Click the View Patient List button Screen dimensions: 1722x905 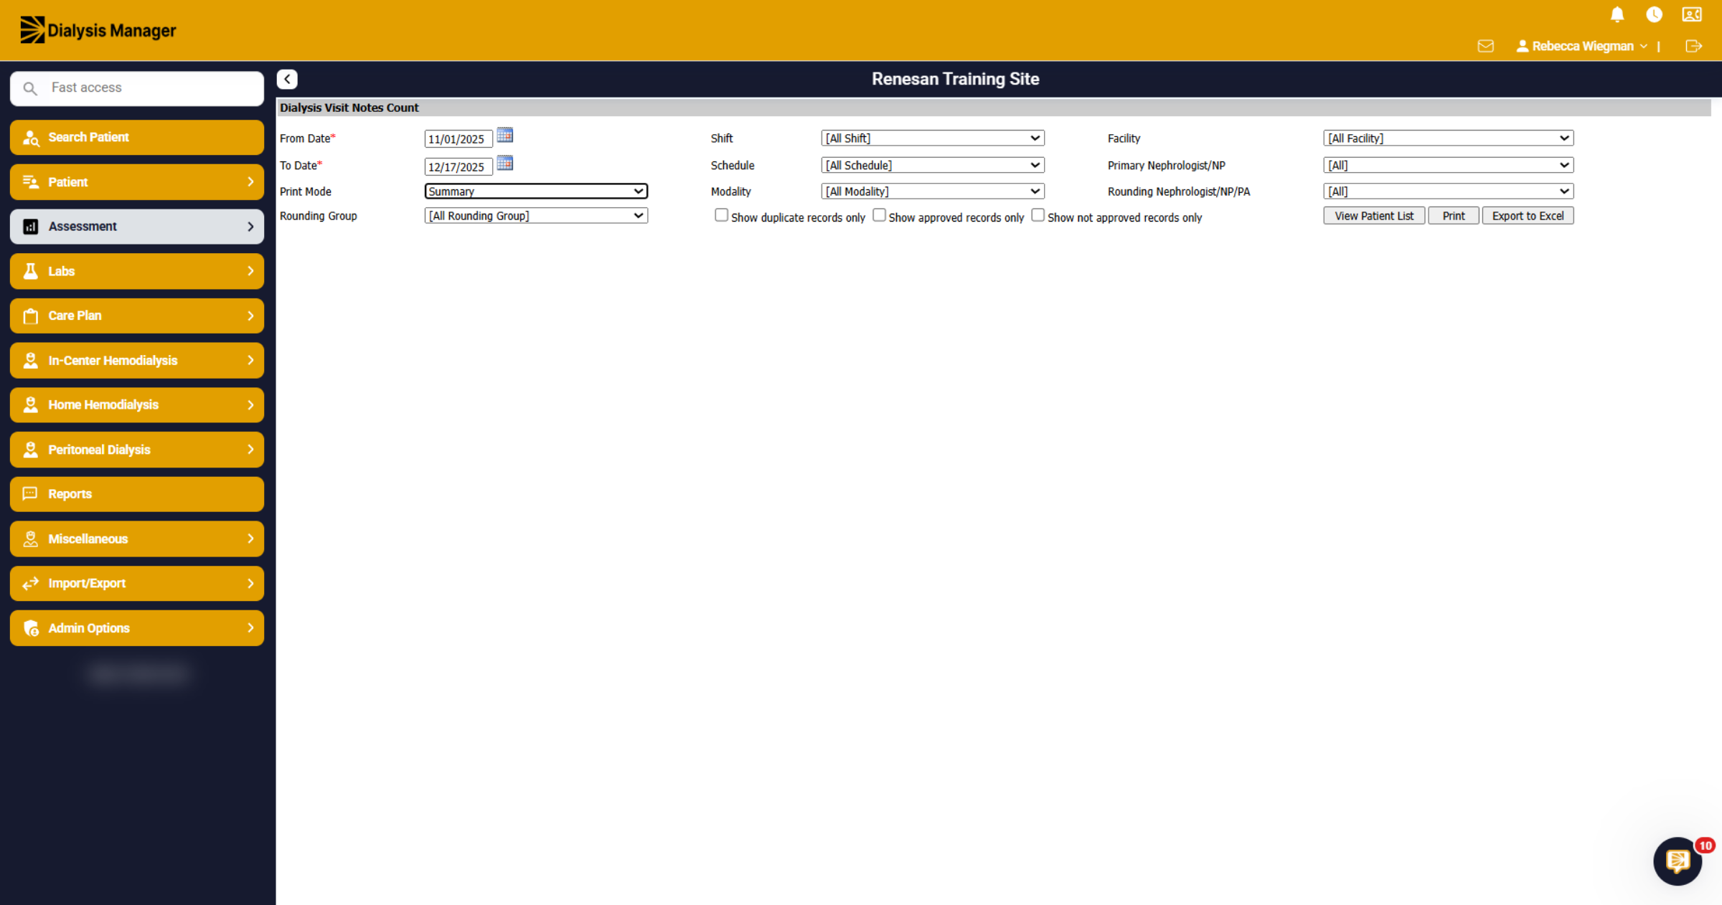tap(1374, 216)
